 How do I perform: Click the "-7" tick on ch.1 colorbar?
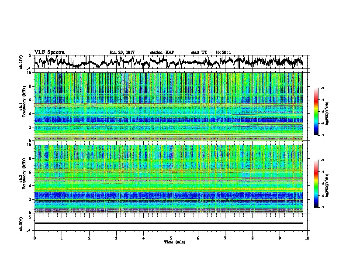(322, 135)
